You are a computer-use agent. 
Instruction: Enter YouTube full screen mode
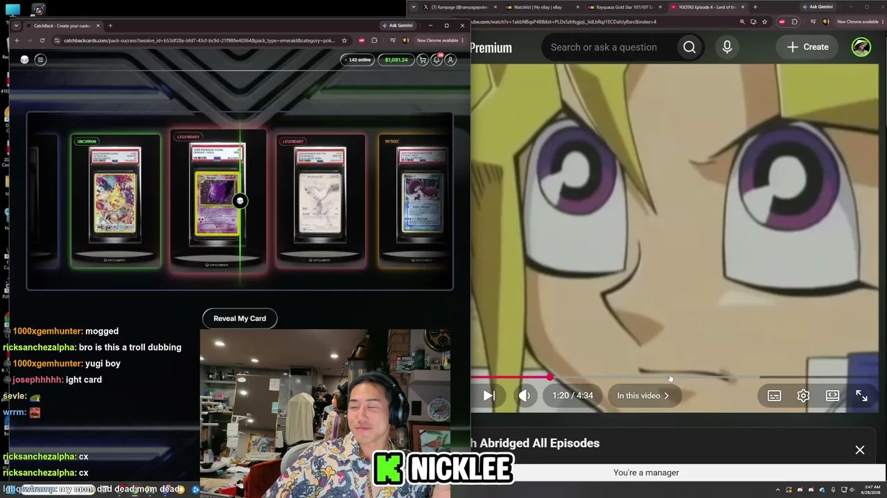pyautogui.click(x=861, y=396)
